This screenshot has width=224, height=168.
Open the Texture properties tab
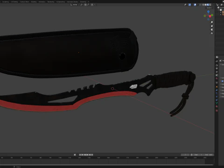[x=217, y=111]
